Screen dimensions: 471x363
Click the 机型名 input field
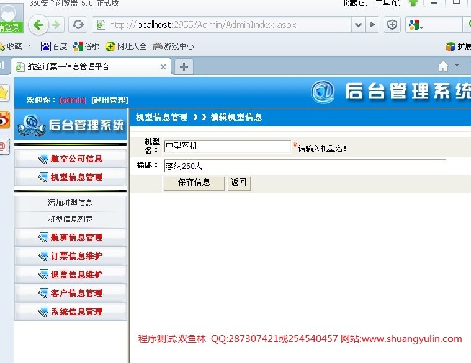pos(227,147)
